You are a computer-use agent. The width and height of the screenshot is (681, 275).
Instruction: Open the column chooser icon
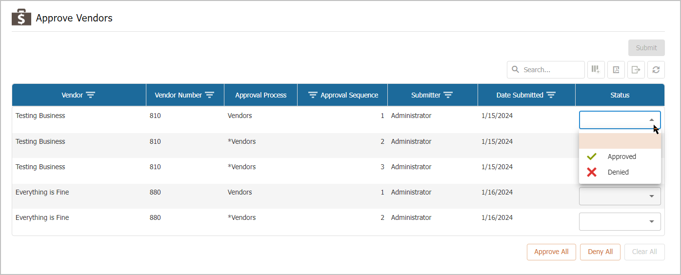tap(596, 70)
